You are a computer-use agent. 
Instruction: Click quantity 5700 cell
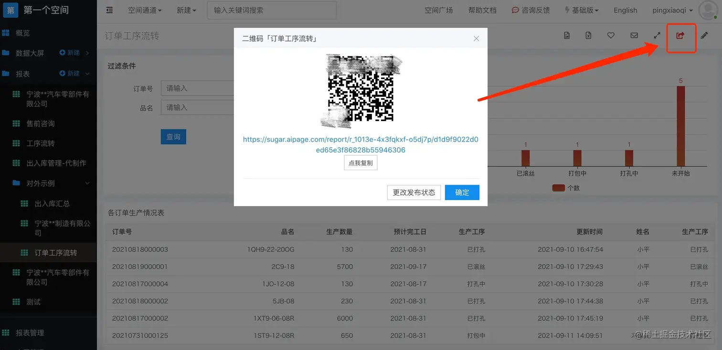345,267
